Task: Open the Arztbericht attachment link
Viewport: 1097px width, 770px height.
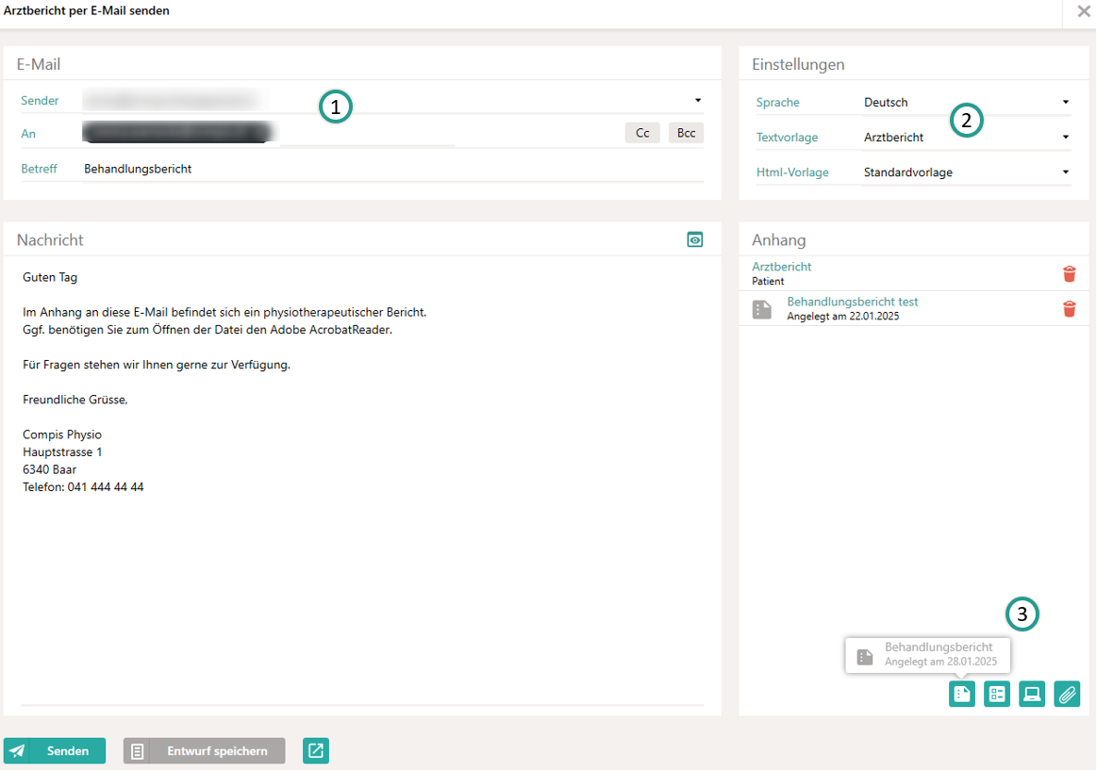Action: click(x=782, y=267)
